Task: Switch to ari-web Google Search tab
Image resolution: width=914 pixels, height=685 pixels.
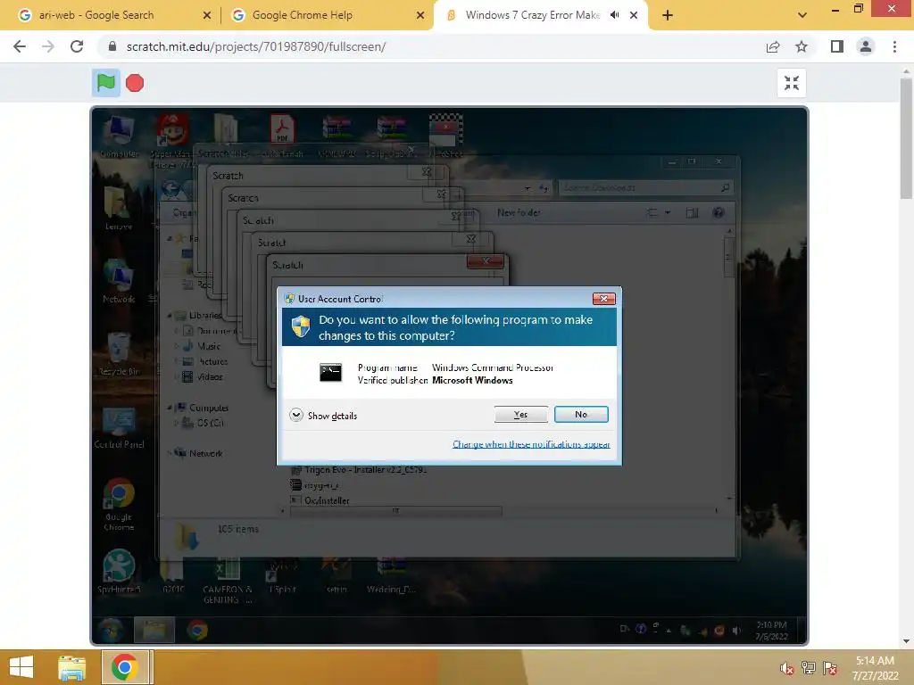Action: 111,15
